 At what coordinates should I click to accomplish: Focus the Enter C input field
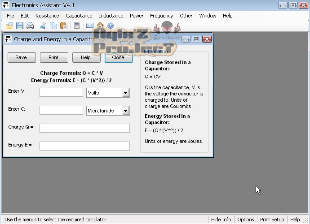(61, 110)
